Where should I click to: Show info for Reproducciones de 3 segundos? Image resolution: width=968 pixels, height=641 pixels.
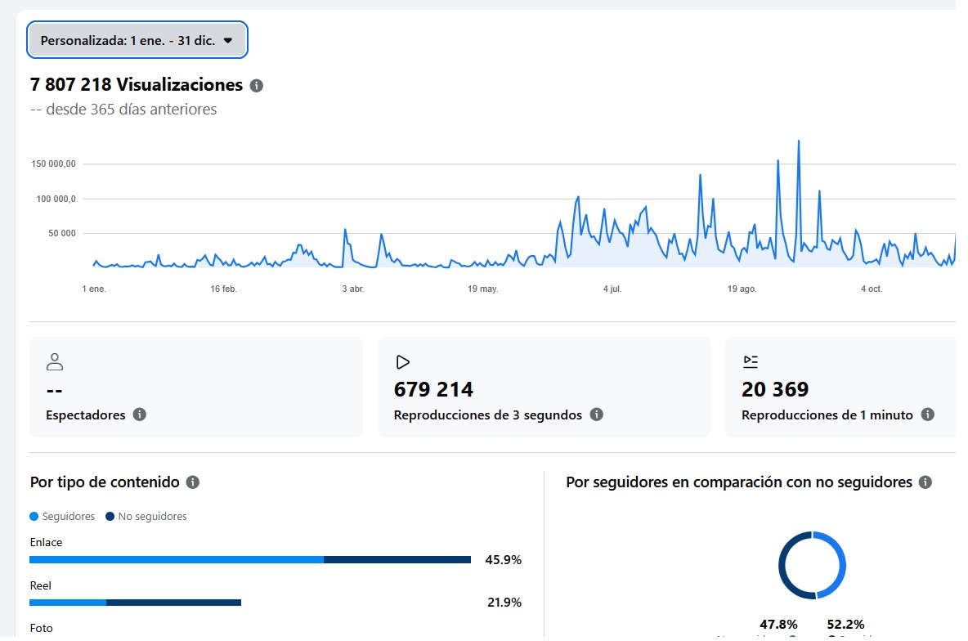click(597, 415)
